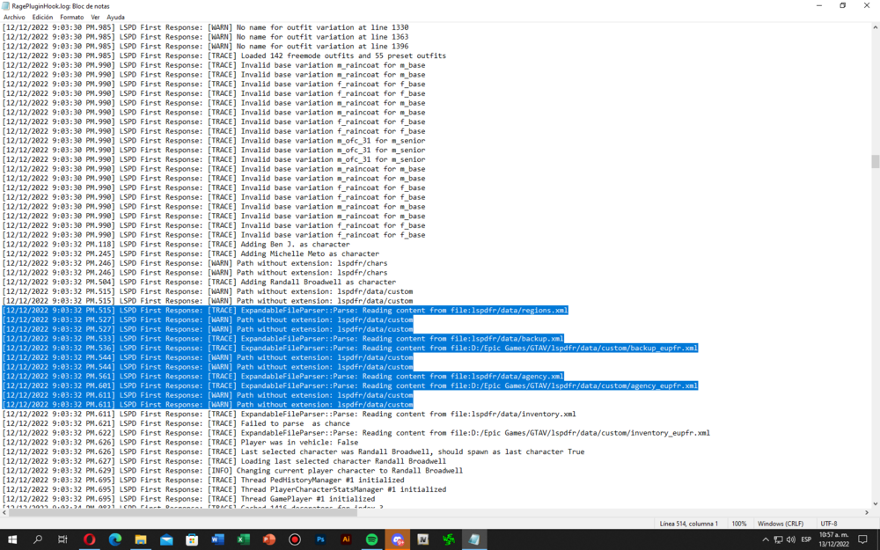Launch Opera browser from taskbar
Image resolution: width=880 pixels, height=550 pixels.
click(89, 540)
